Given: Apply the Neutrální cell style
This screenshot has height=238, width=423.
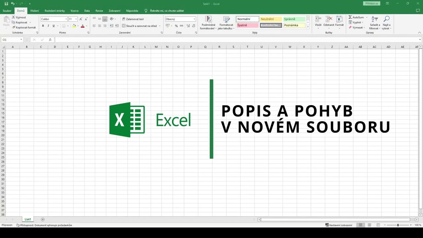Looking at the screenshot, I should [271, 19].
